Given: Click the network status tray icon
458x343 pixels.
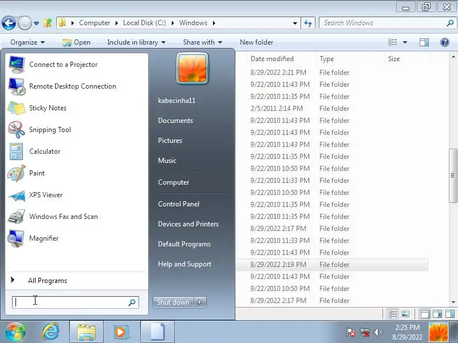Looking at the screenshot, I should pyautogui.click(x=365, y=332).
